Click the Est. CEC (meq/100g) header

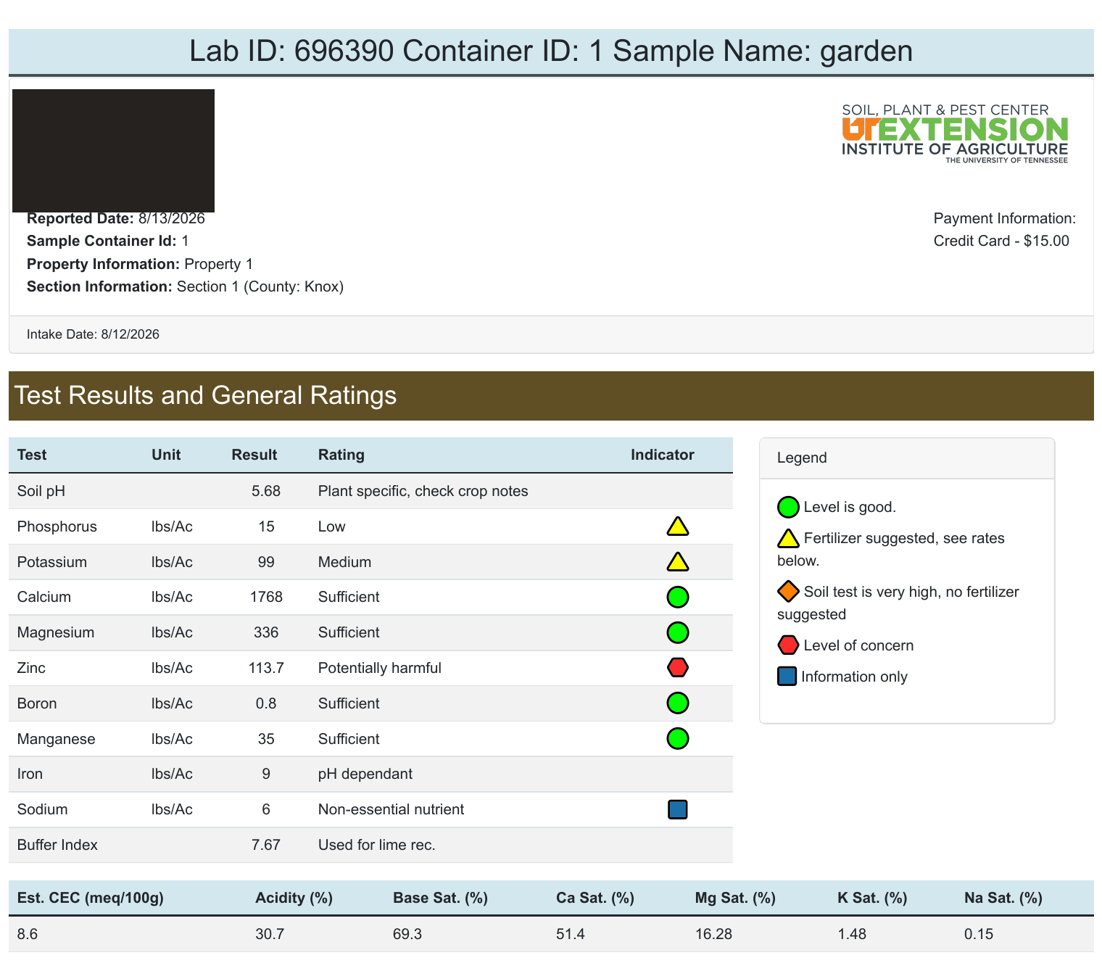coord(91,898)
